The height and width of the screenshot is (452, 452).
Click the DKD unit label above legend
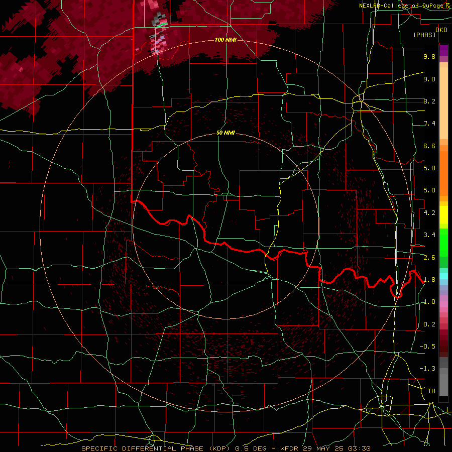(x=441, y=30)
